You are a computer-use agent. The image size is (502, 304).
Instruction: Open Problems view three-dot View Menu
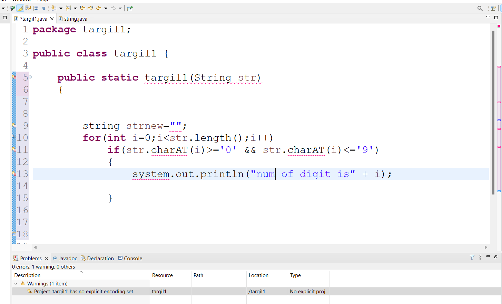point(480,257)
